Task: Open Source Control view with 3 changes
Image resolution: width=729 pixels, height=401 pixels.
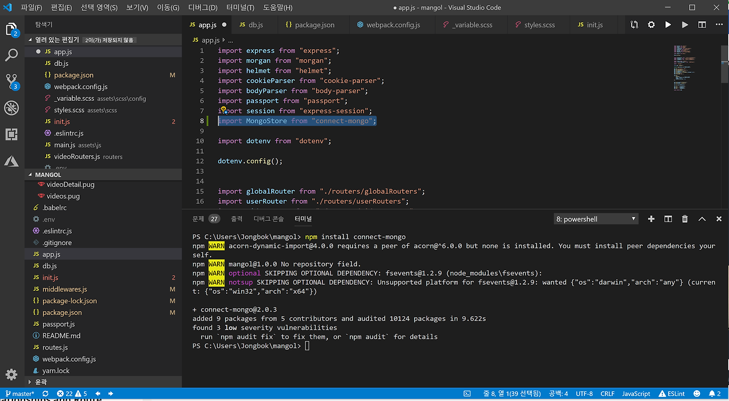Action: [11, 81]
